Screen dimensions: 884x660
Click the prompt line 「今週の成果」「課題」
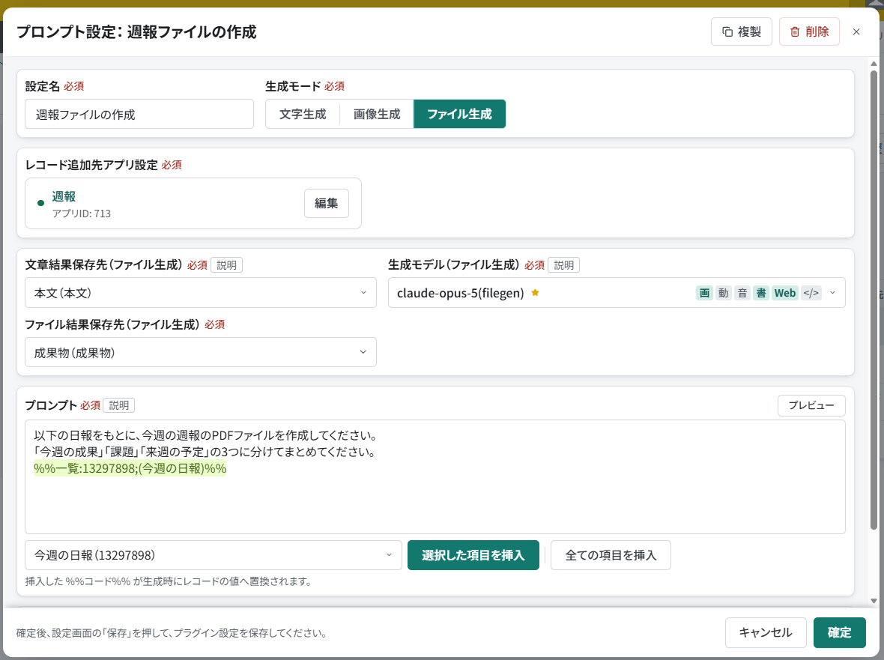click(x=204, y=452)
